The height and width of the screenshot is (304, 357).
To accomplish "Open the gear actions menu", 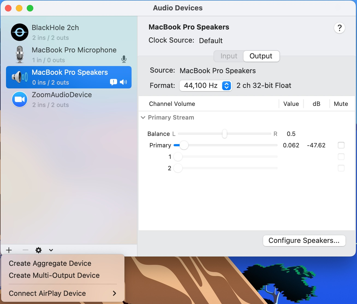I will click(x=39, y=250).
